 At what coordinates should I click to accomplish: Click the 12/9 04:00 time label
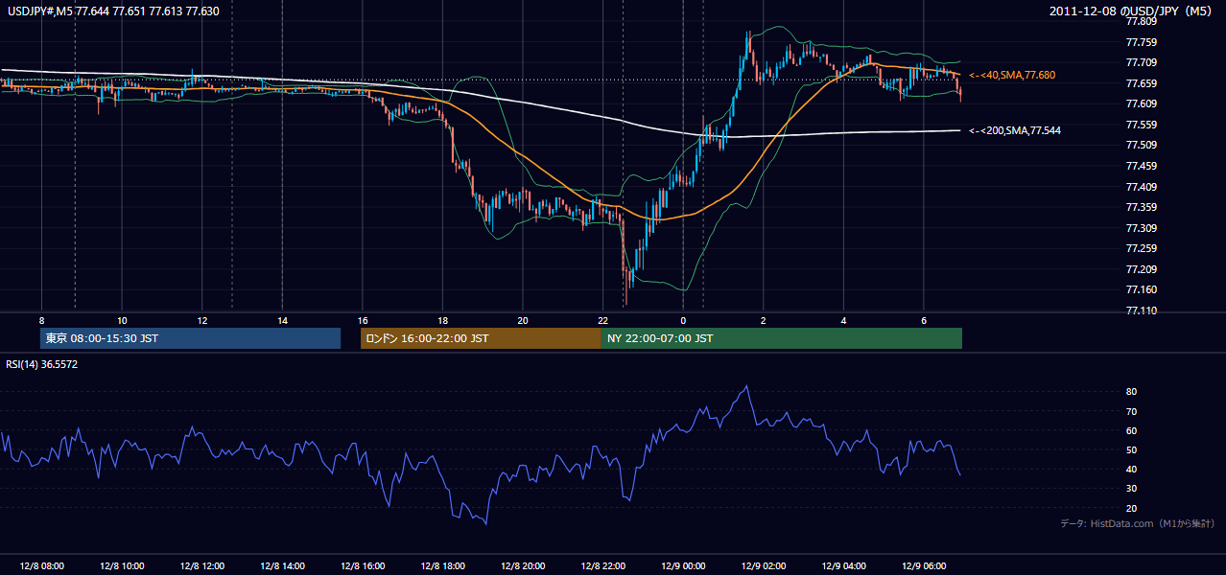point(843,566)
